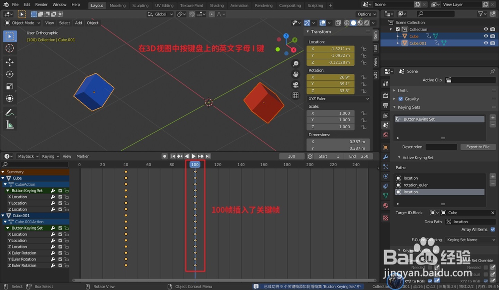Open the Window menu
The height and width of the screenshot is (290, 499).
pos(59,4)
